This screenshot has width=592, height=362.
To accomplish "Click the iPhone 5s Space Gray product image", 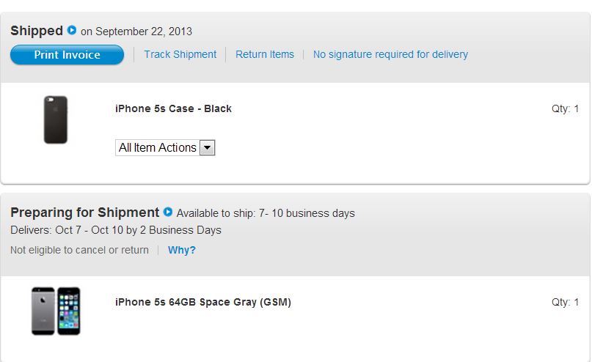I will 56,311.
